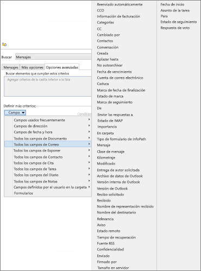Screen dimensions: 201x271
Task: Pick the Fuente RSS field
Action: 106,243
